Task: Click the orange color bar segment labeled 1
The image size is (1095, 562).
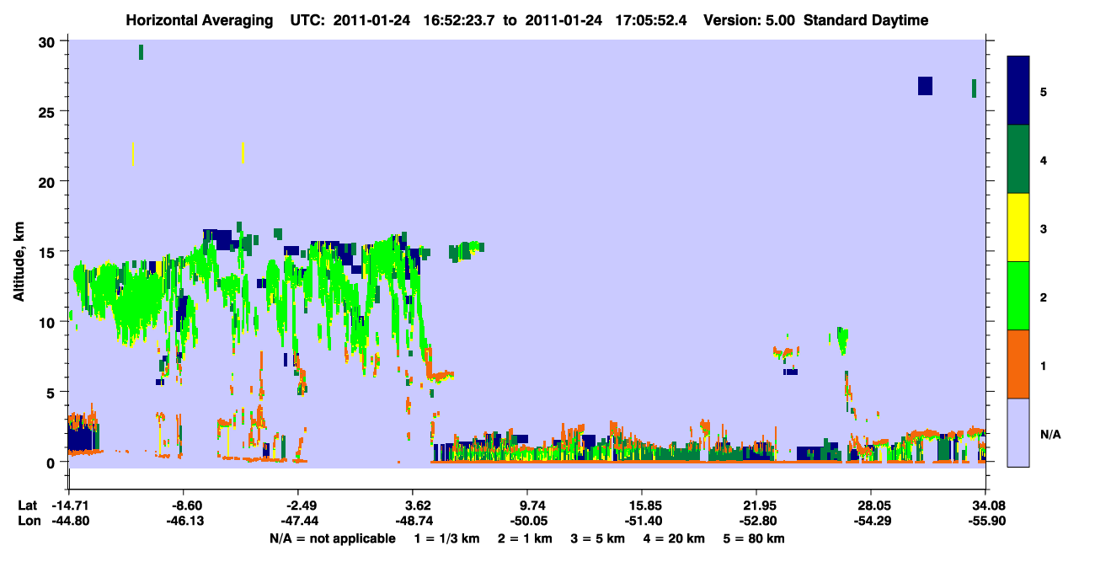Action: [x=1018, y=364]
